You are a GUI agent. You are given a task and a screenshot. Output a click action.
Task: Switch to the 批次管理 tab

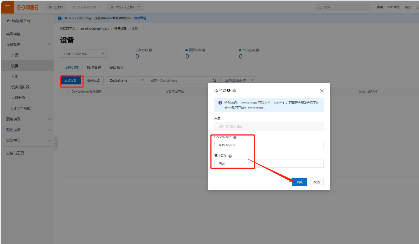coord(94,68)
